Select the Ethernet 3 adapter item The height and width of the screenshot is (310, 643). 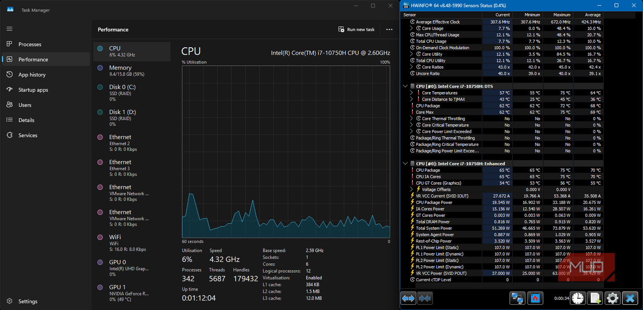pyautogui.click(x=132, y=168)
